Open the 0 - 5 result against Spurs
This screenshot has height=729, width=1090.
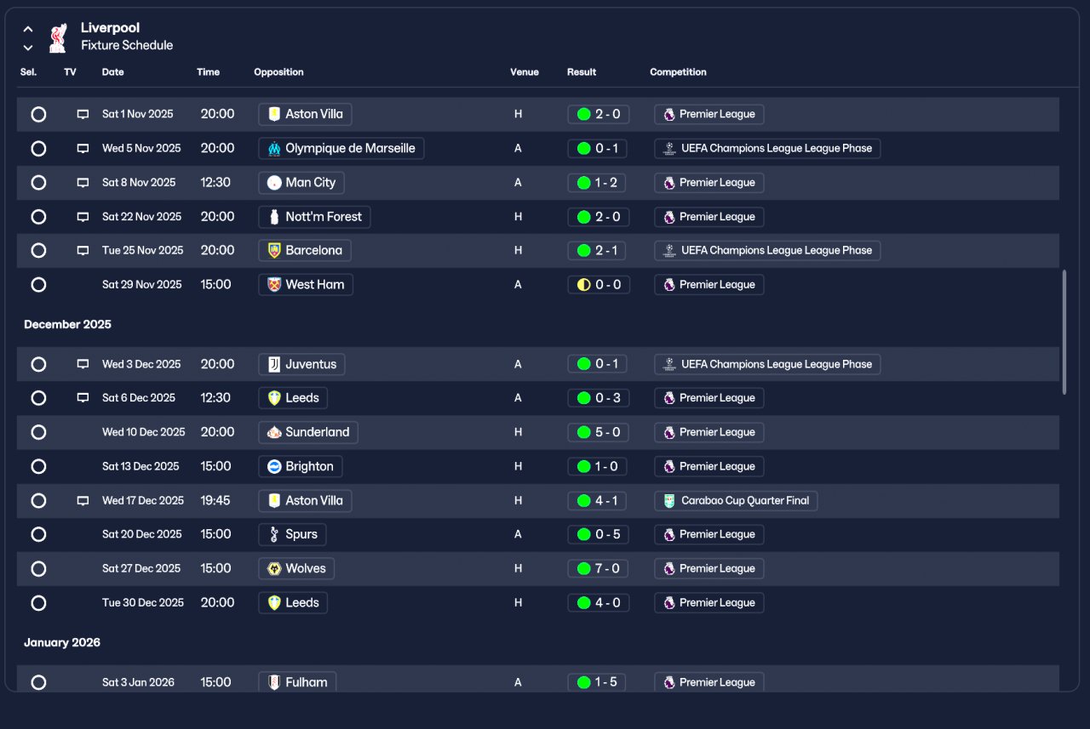point(599,534)
